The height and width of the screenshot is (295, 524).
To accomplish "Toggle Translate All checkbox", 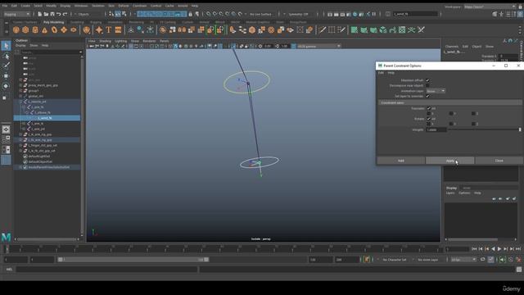I will (x=429, y=108).
